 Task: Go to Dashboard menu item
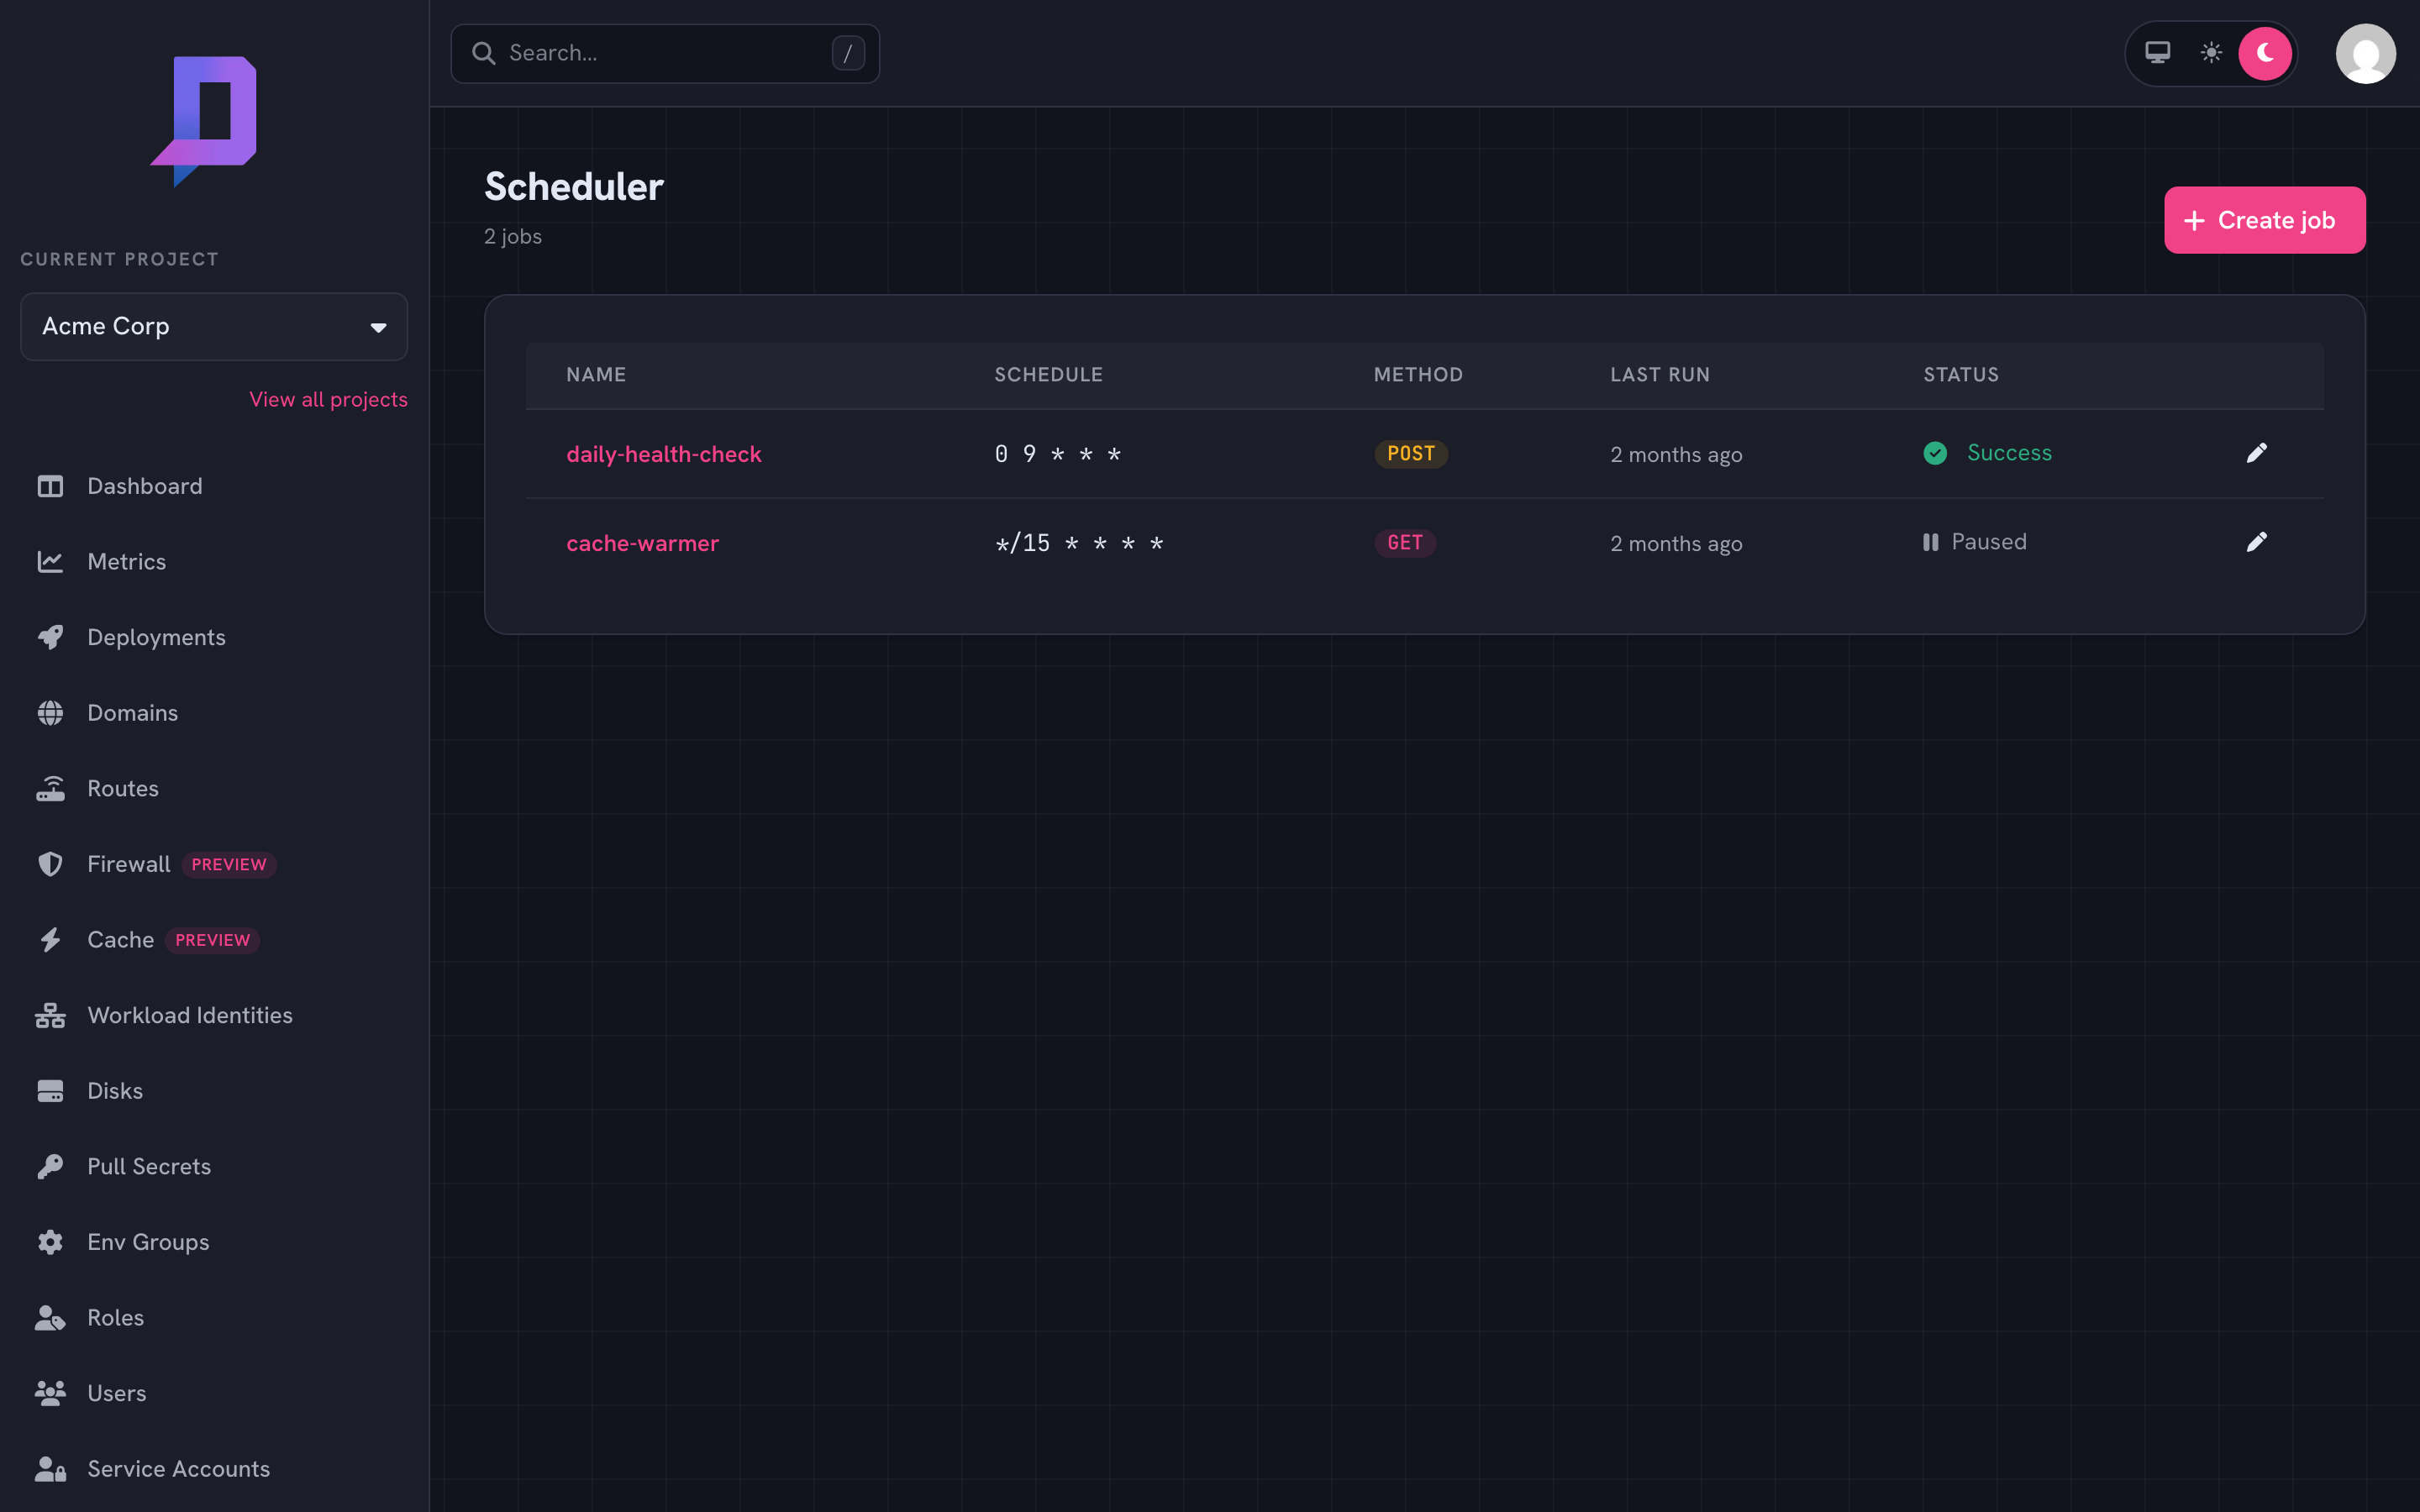coord(145,486)
